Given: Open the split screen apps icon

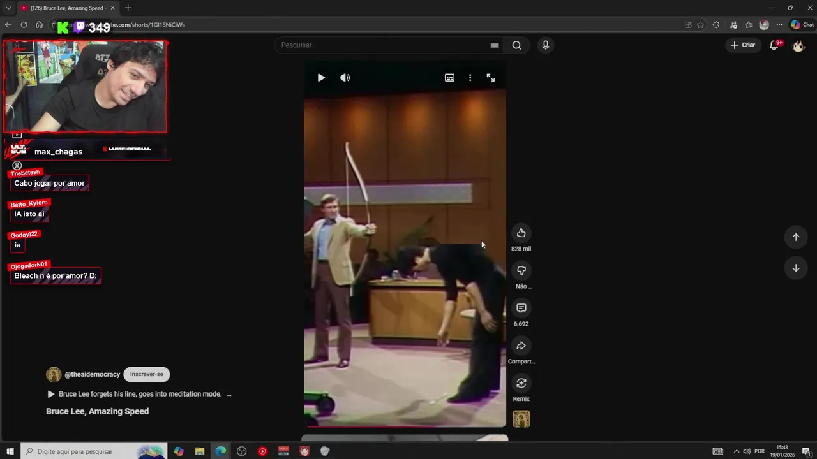Looking at the screenshot, I should point(688,25).
